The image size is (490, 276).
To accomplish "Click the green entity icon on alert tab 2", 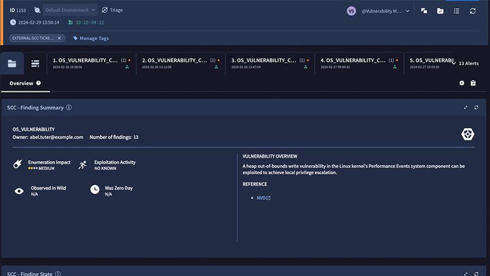I will (216, 67).
